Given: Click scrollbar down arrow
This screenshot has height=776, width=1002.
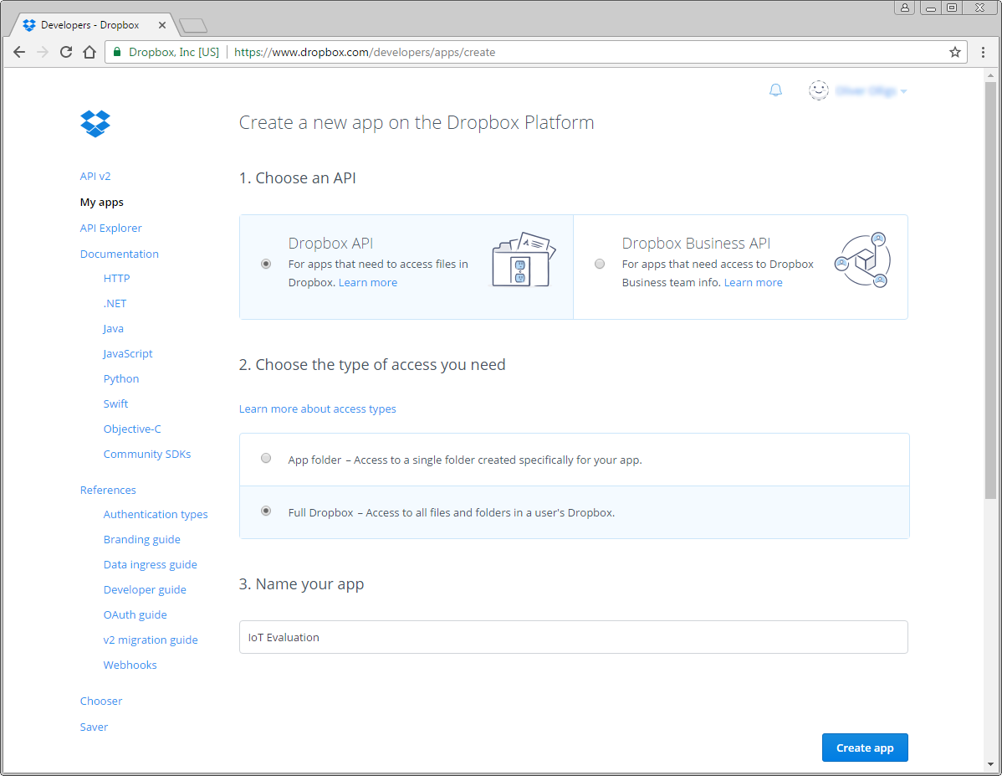Looking at the screenshot, I should [x=989, y=763].
